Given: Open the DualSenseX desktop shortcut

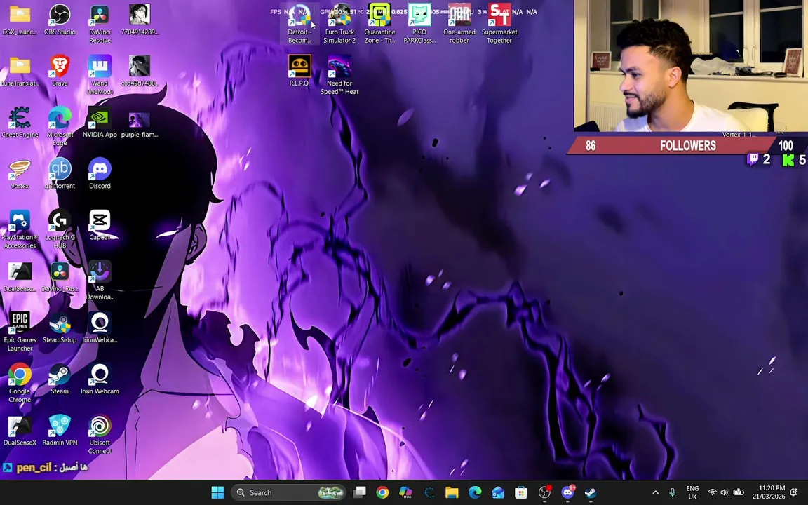Looking at the screenshot, I should [20, 430].
